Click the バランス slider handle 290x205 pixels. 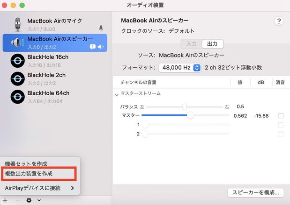pyautogui.click(x=185, y=107)
